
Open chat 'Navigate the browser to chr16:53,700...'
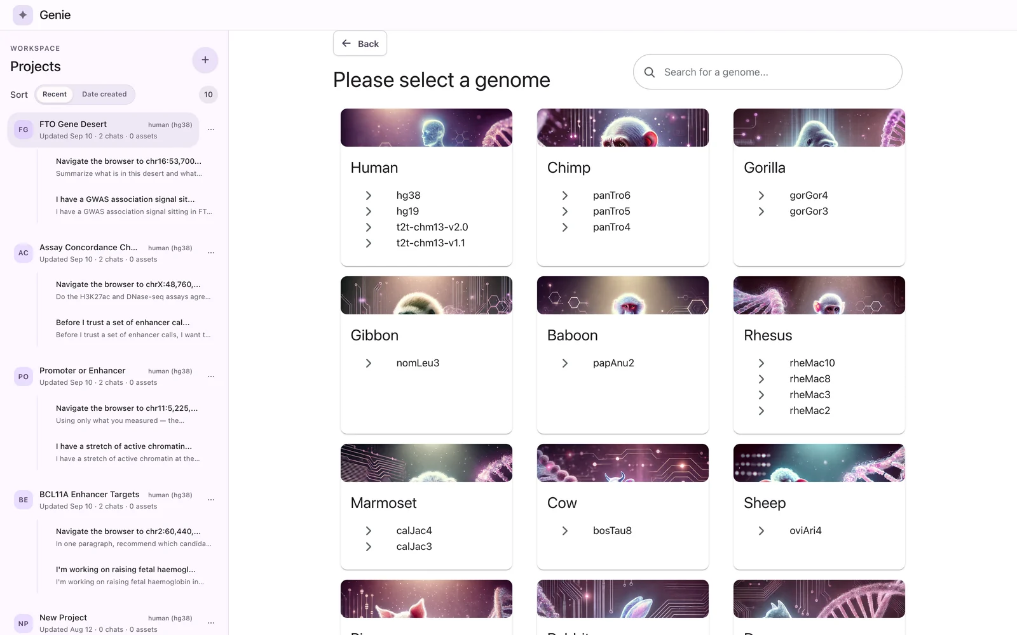[129, 167]
